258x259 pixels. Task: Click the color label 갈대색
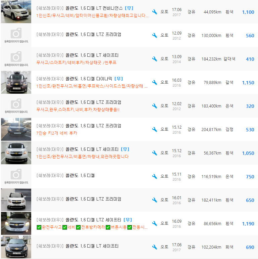[229, 59]
